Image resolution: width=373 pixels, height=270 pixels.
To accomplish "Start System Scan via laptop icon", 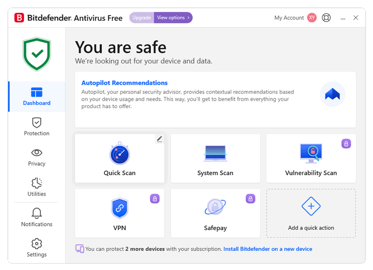I will (215, 154).
